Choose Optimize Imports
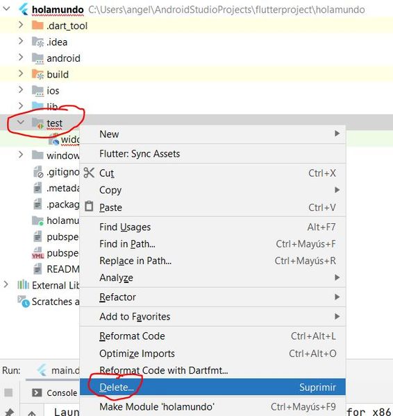 point(212,354)
